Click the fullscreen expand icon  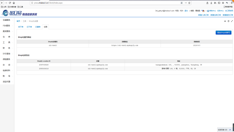click(232, 21)
